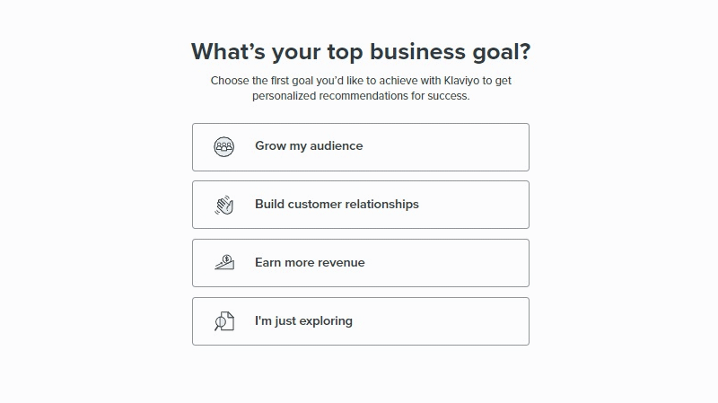The height and width of the screenshot is (403, 718).
Task: Click the "Build customer relationships" label text
Action: [337, 205]
